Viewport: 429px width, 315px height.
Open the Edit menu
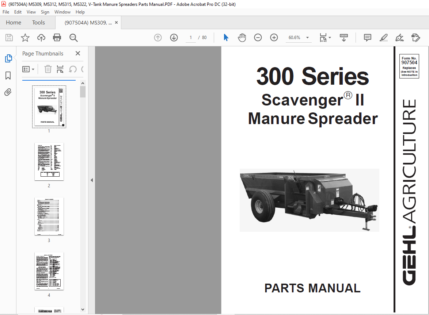point(18,12)
